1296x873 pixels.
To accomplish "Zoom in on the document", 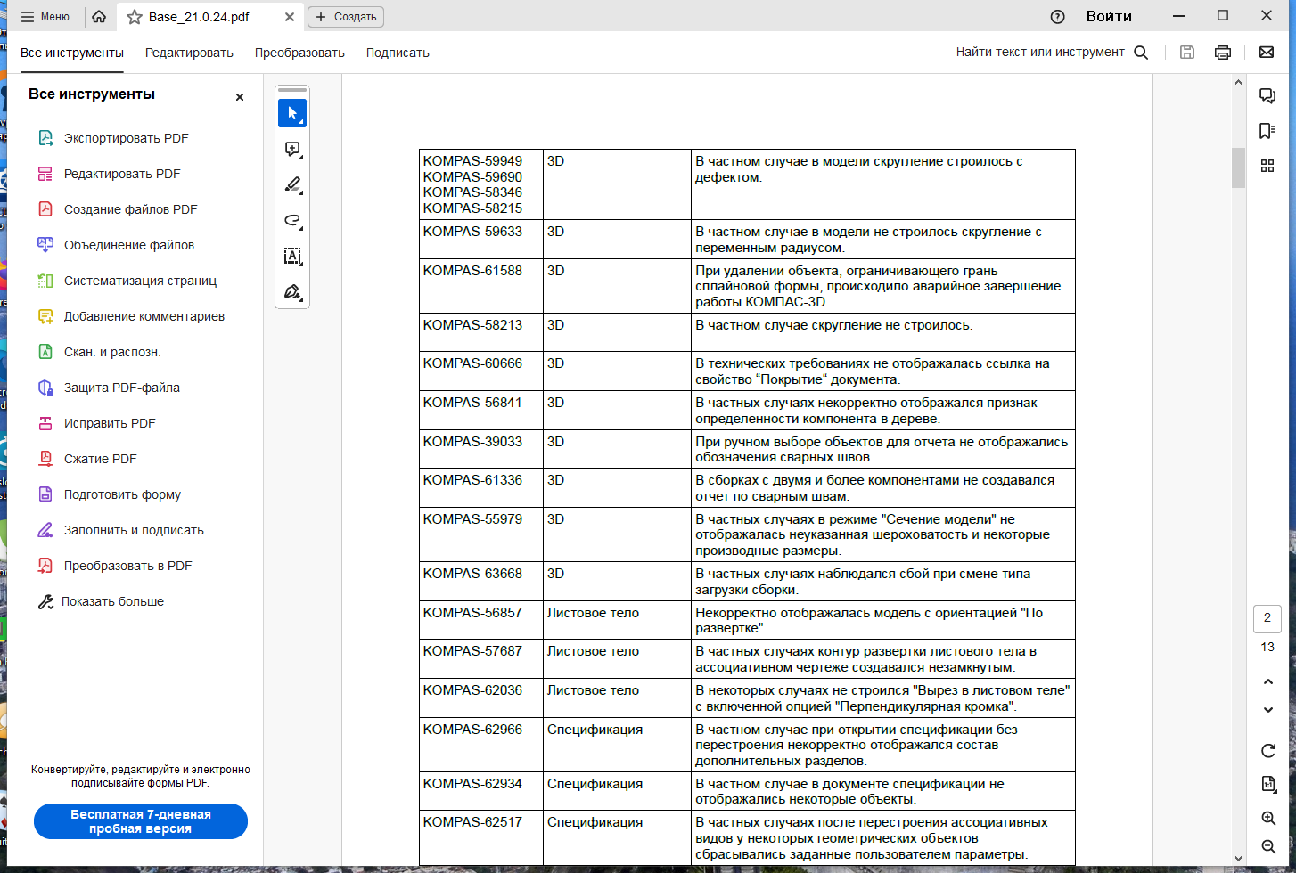I will [x=1267, y=818].
